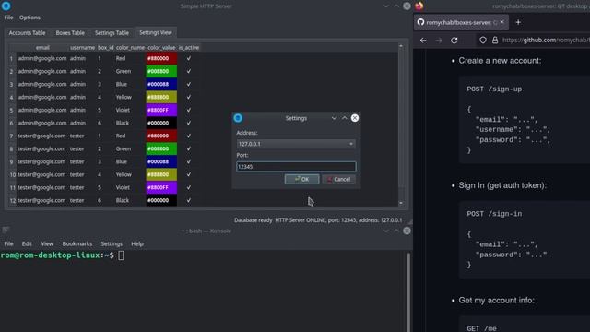The width and height of the screenshot is (590, 332).
Task: Minimize the Settings dialog
Action: (334, 118)
